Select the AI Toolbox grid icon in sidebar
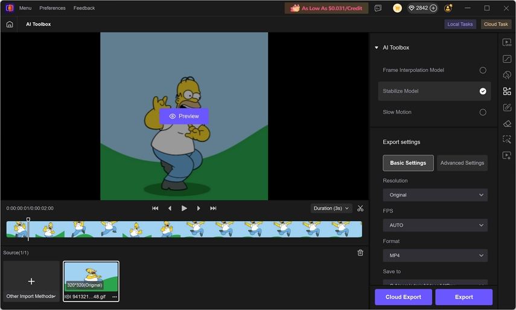Screen dimensions: 516x310 [x=507, y=91]
